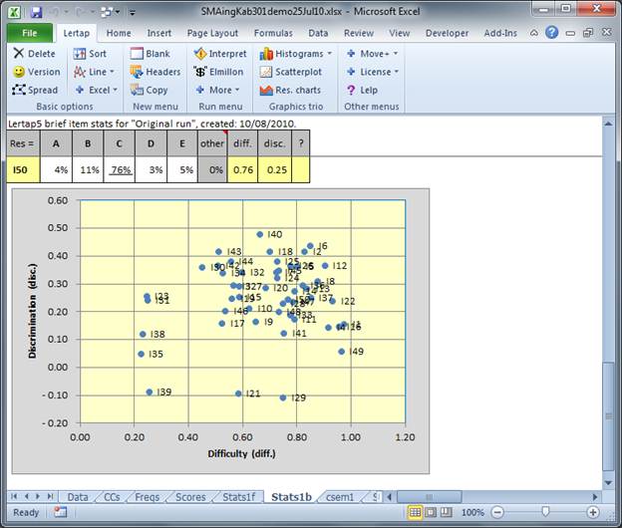Click the Spread tool icon
This screenshot has height=528, width=622.
(20, 90)
